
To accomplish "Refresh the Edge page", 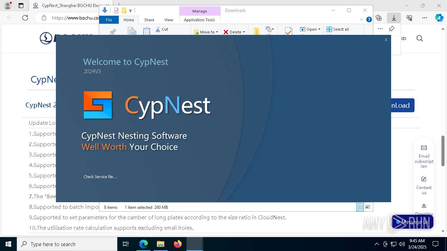I will tap(25, 18).
